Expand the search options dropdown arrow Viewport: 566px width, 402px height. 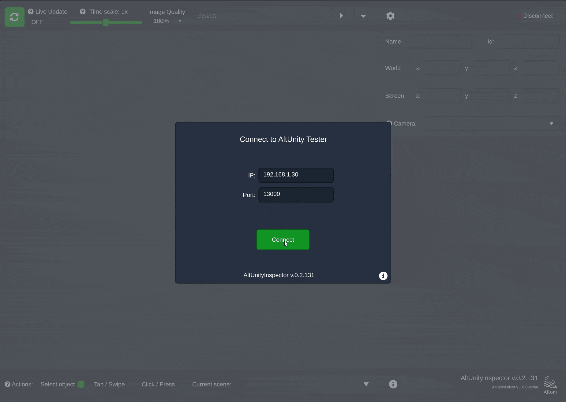point(363,16)
